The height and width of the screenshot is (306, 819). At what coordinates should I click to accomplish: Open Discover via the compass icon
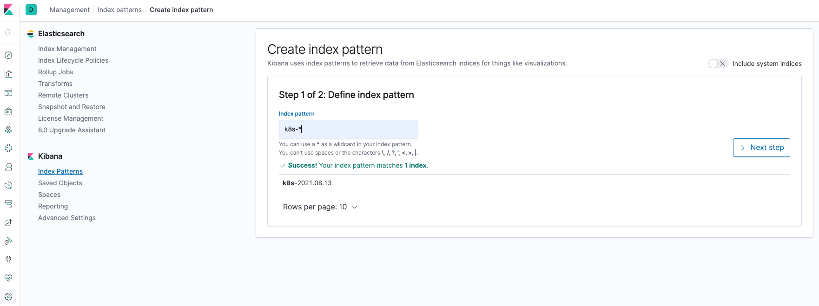coord(8,55)
